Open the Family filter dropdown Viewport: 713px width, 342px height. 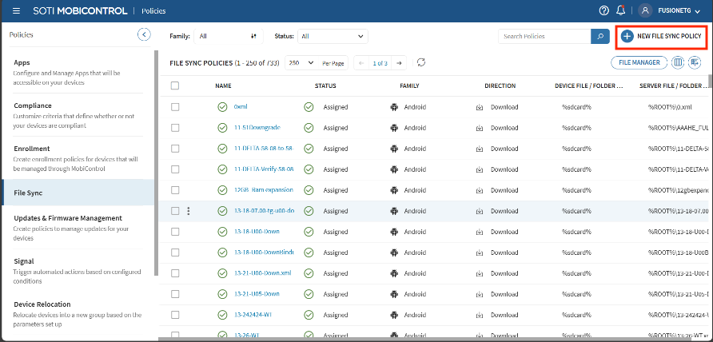pos(228,36)
